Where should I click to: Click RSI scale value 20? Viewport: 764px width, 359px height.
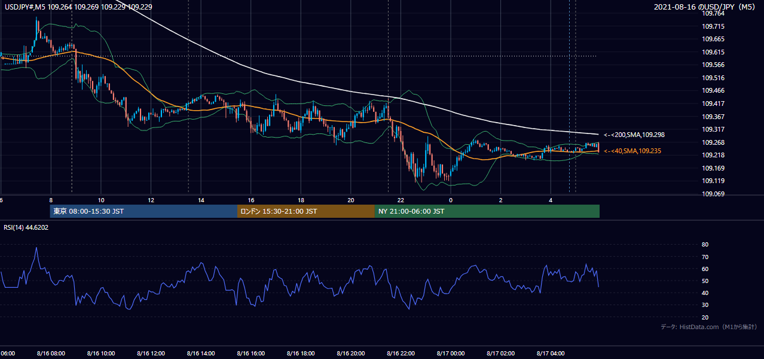point(705,317)
